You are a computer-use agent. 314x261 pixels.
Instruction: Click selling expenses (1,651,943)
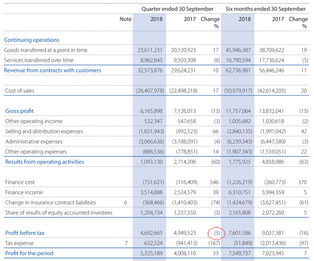pos(152,131)
